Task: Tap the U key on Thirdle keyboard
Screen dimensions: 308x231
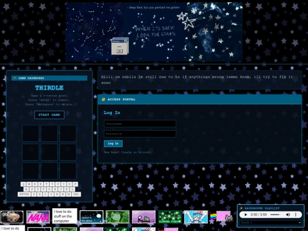Action: 58,184
